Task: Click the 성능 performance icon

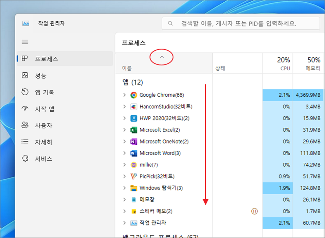Action: click(25, 75)
